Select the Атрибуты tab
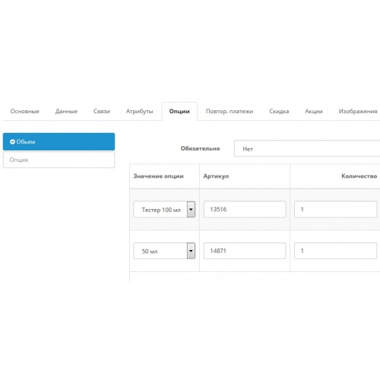The height and width of the screenshot is (380, 380). point(140,111)
